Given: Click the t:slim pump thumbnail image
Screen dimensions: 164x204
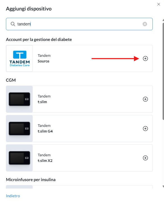Looking at the screenshot, I should click(19, 99).
